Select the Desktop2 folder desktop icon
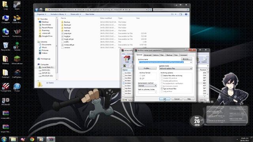 coord(6,74)
